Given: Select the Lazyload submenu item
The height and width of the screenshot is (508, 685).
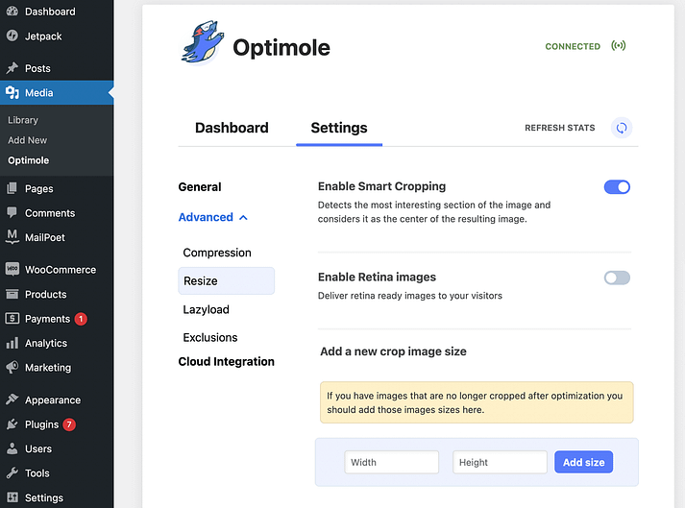Looking at the screenshot, I should 206,310.
